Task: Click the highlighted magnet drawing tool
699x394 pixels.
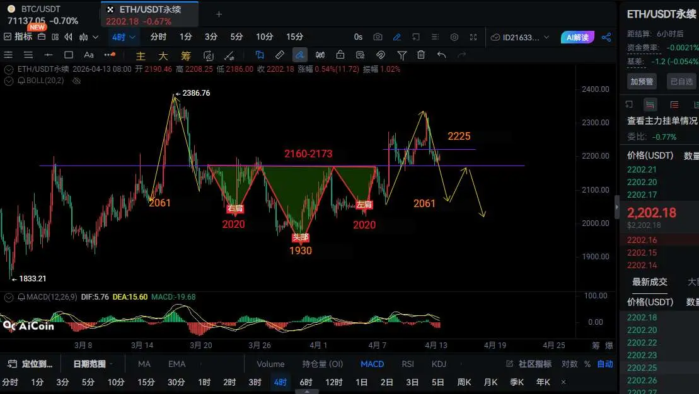Action: [x=299, y=55]
